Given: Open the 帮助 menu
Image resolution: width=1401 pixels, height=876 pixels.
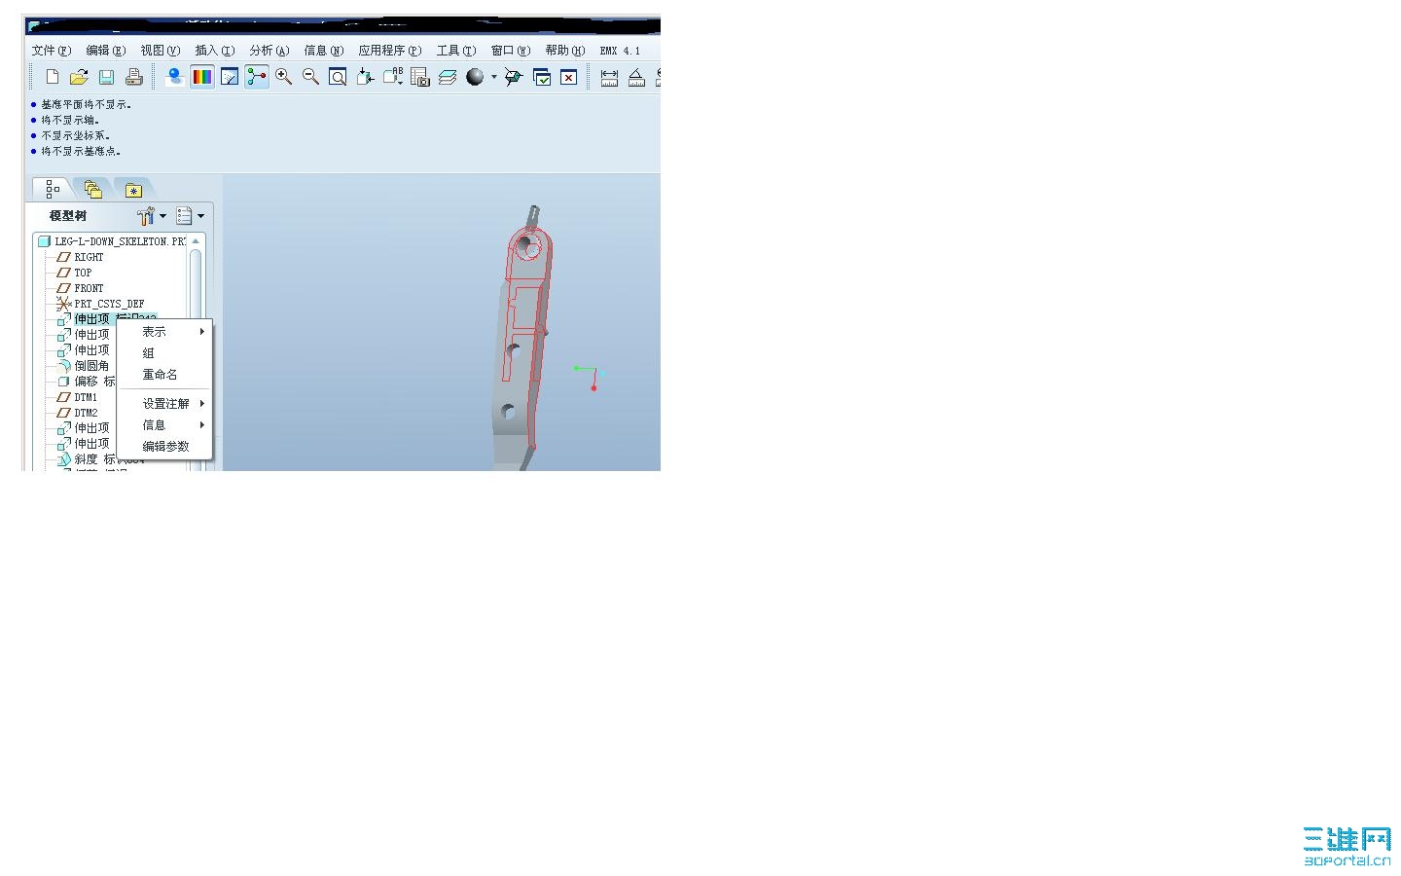Looking at the screenshot, I should 565,51.
